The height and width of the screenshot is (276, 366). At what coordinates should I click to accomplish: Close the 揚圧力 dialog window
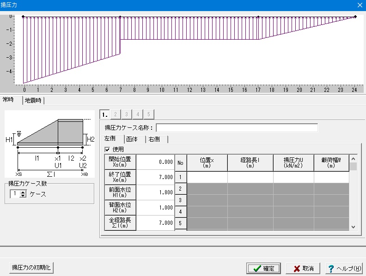(360, 5)
